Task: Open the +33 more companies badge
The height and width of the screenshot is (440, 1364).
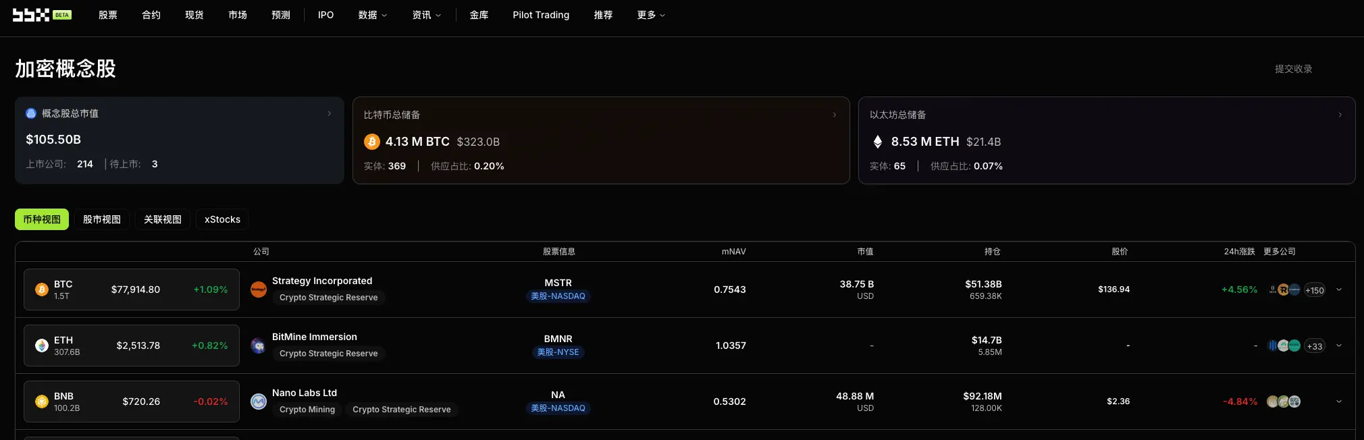Action: pyautogui.click(x=1314, y=346)
